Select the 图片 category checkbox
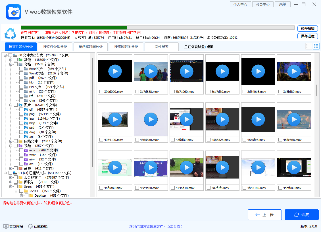 (x=16, y=105)
